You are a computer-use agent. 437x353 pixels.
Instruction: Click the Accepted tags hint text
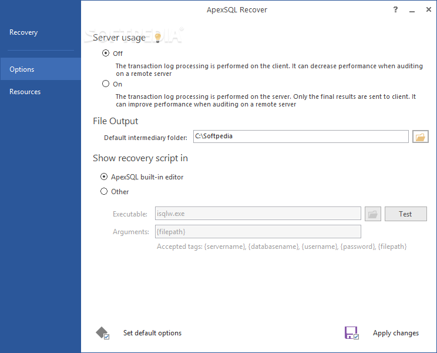[x=282, y=247]
